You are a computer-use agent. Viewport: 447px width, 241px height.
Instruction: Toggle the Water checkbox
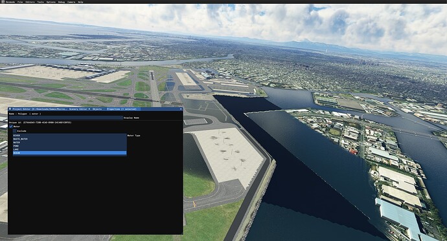click(x=11, y=127)
